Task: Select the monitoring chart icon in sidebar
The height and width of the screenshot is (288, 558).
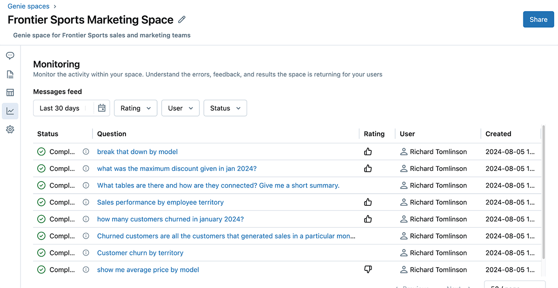Action: point(10,111)
